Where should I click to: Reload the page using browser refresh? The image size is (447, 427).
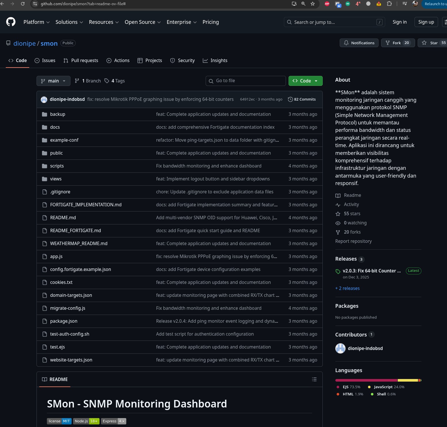[x=23, y=4]
